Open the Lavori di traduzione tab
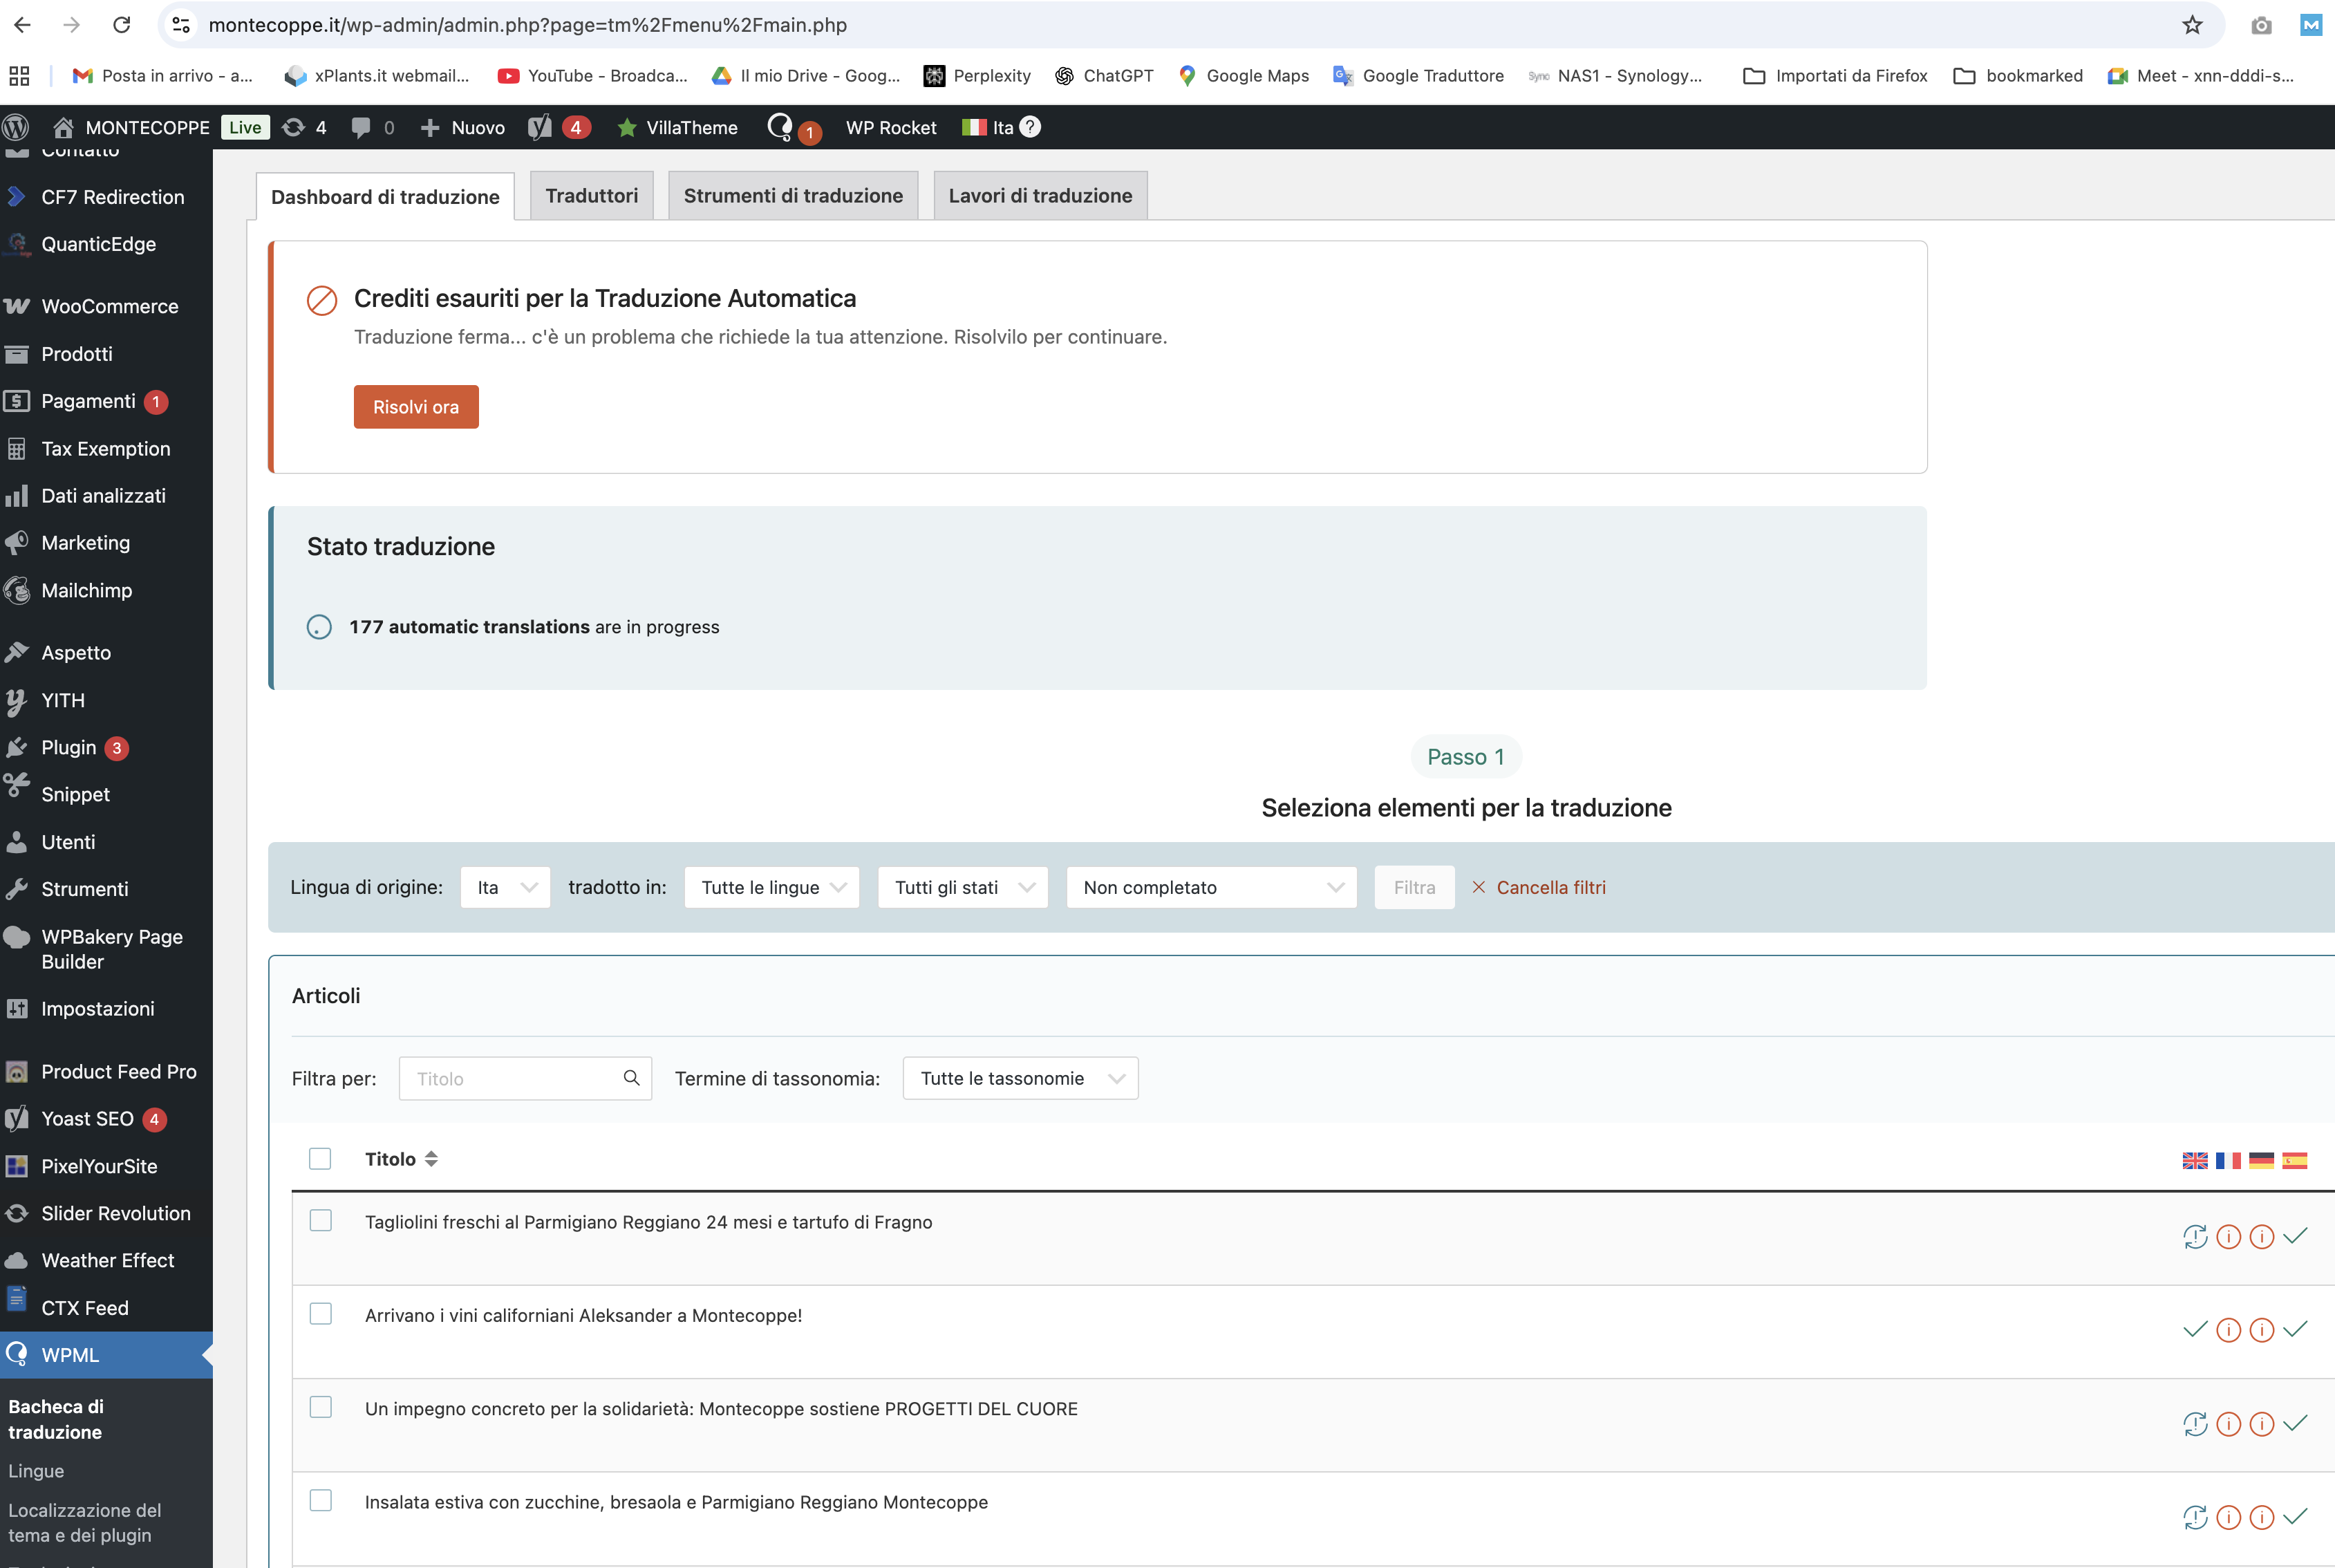The height and width of the screenshot is (1568, 2335). pos(1040,195)
